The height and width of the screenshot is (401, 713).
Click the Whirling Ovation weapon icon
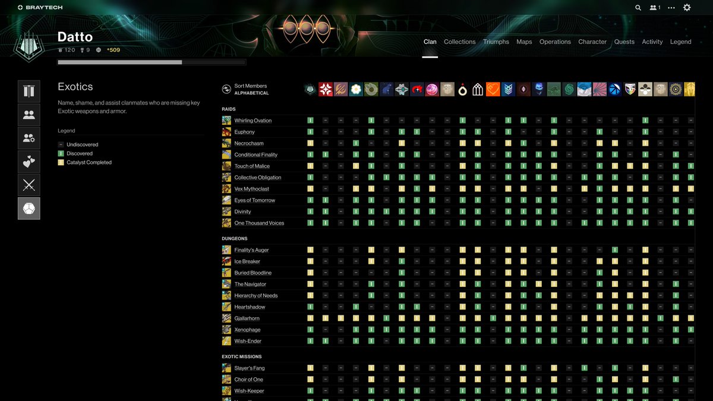[226, 121]
